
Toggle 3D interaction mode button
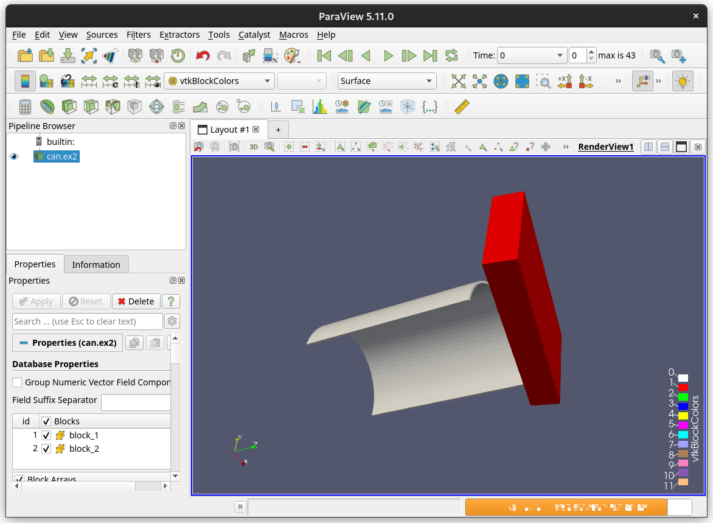[254, 147]
